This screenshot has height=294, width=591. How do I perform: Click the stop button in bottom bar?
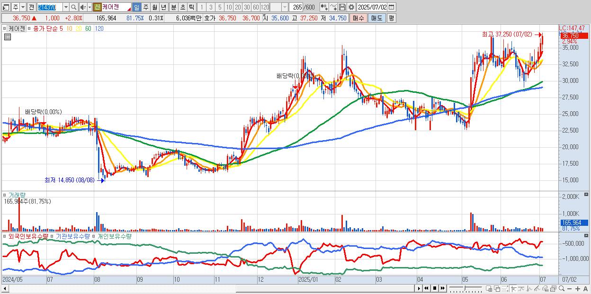tap(435, 288)
